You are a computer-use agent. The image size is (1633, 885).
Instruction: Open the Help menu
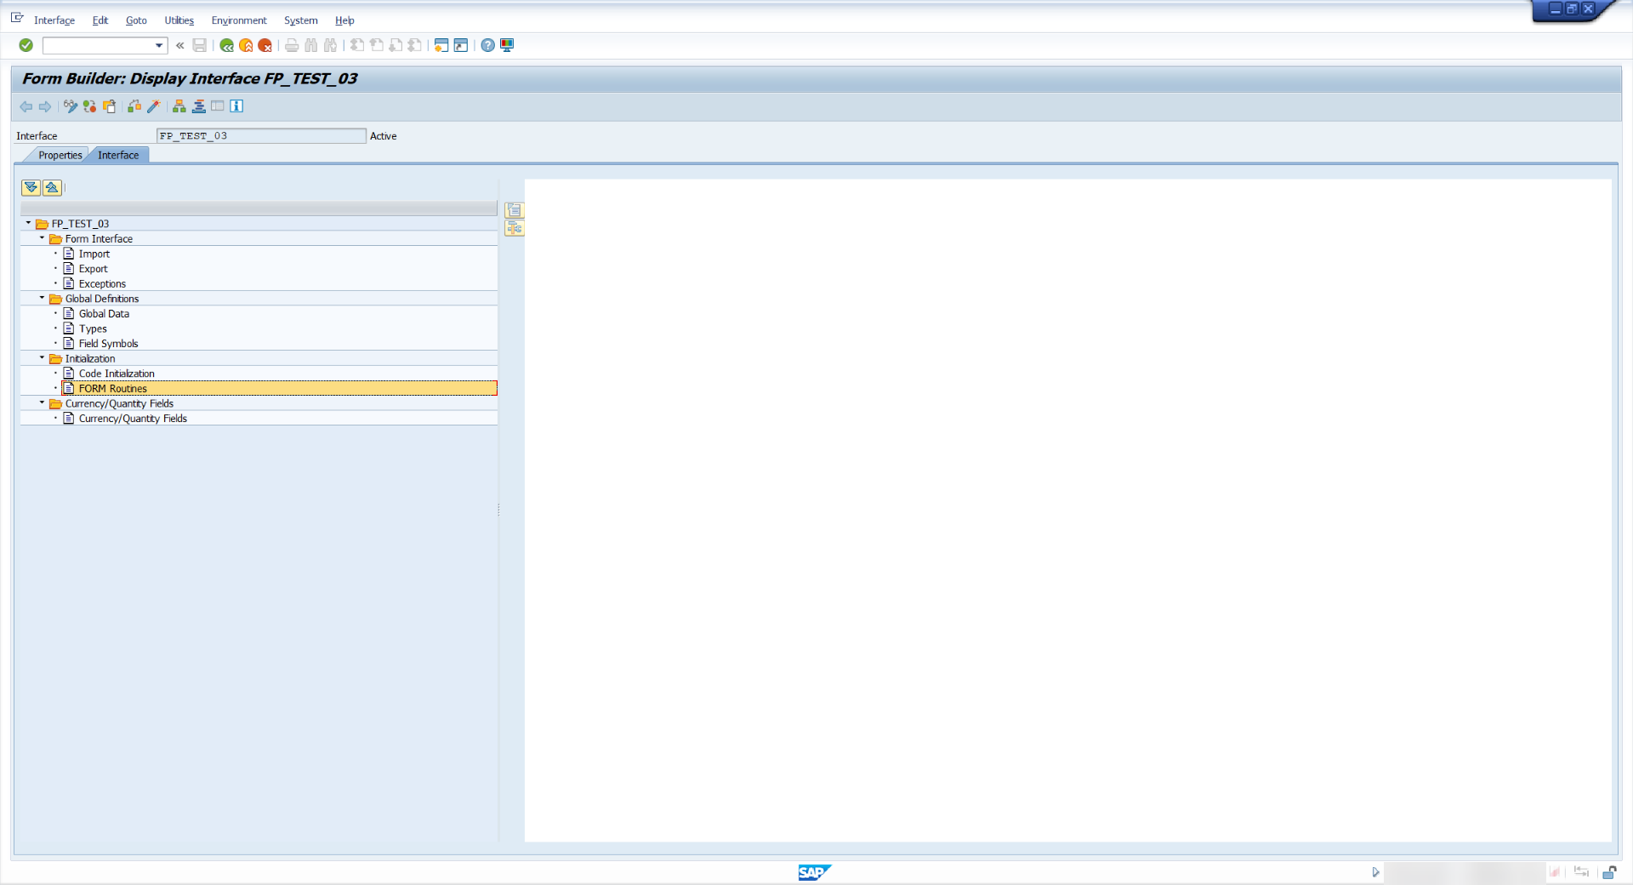click(344, 20)
